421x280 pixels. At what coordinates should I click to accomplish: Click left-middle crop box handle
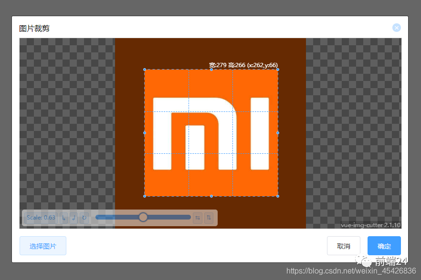coord(145,133)
